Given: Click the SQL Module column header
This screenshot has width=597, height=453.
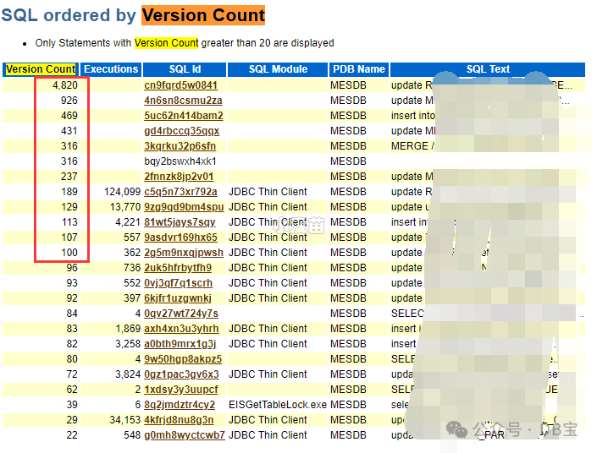Looking at the screenshot, I should pyautogui.click(x=278, y=69).
